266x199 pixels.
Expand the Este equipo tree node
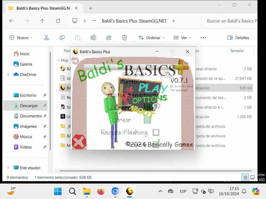(8, 168)
